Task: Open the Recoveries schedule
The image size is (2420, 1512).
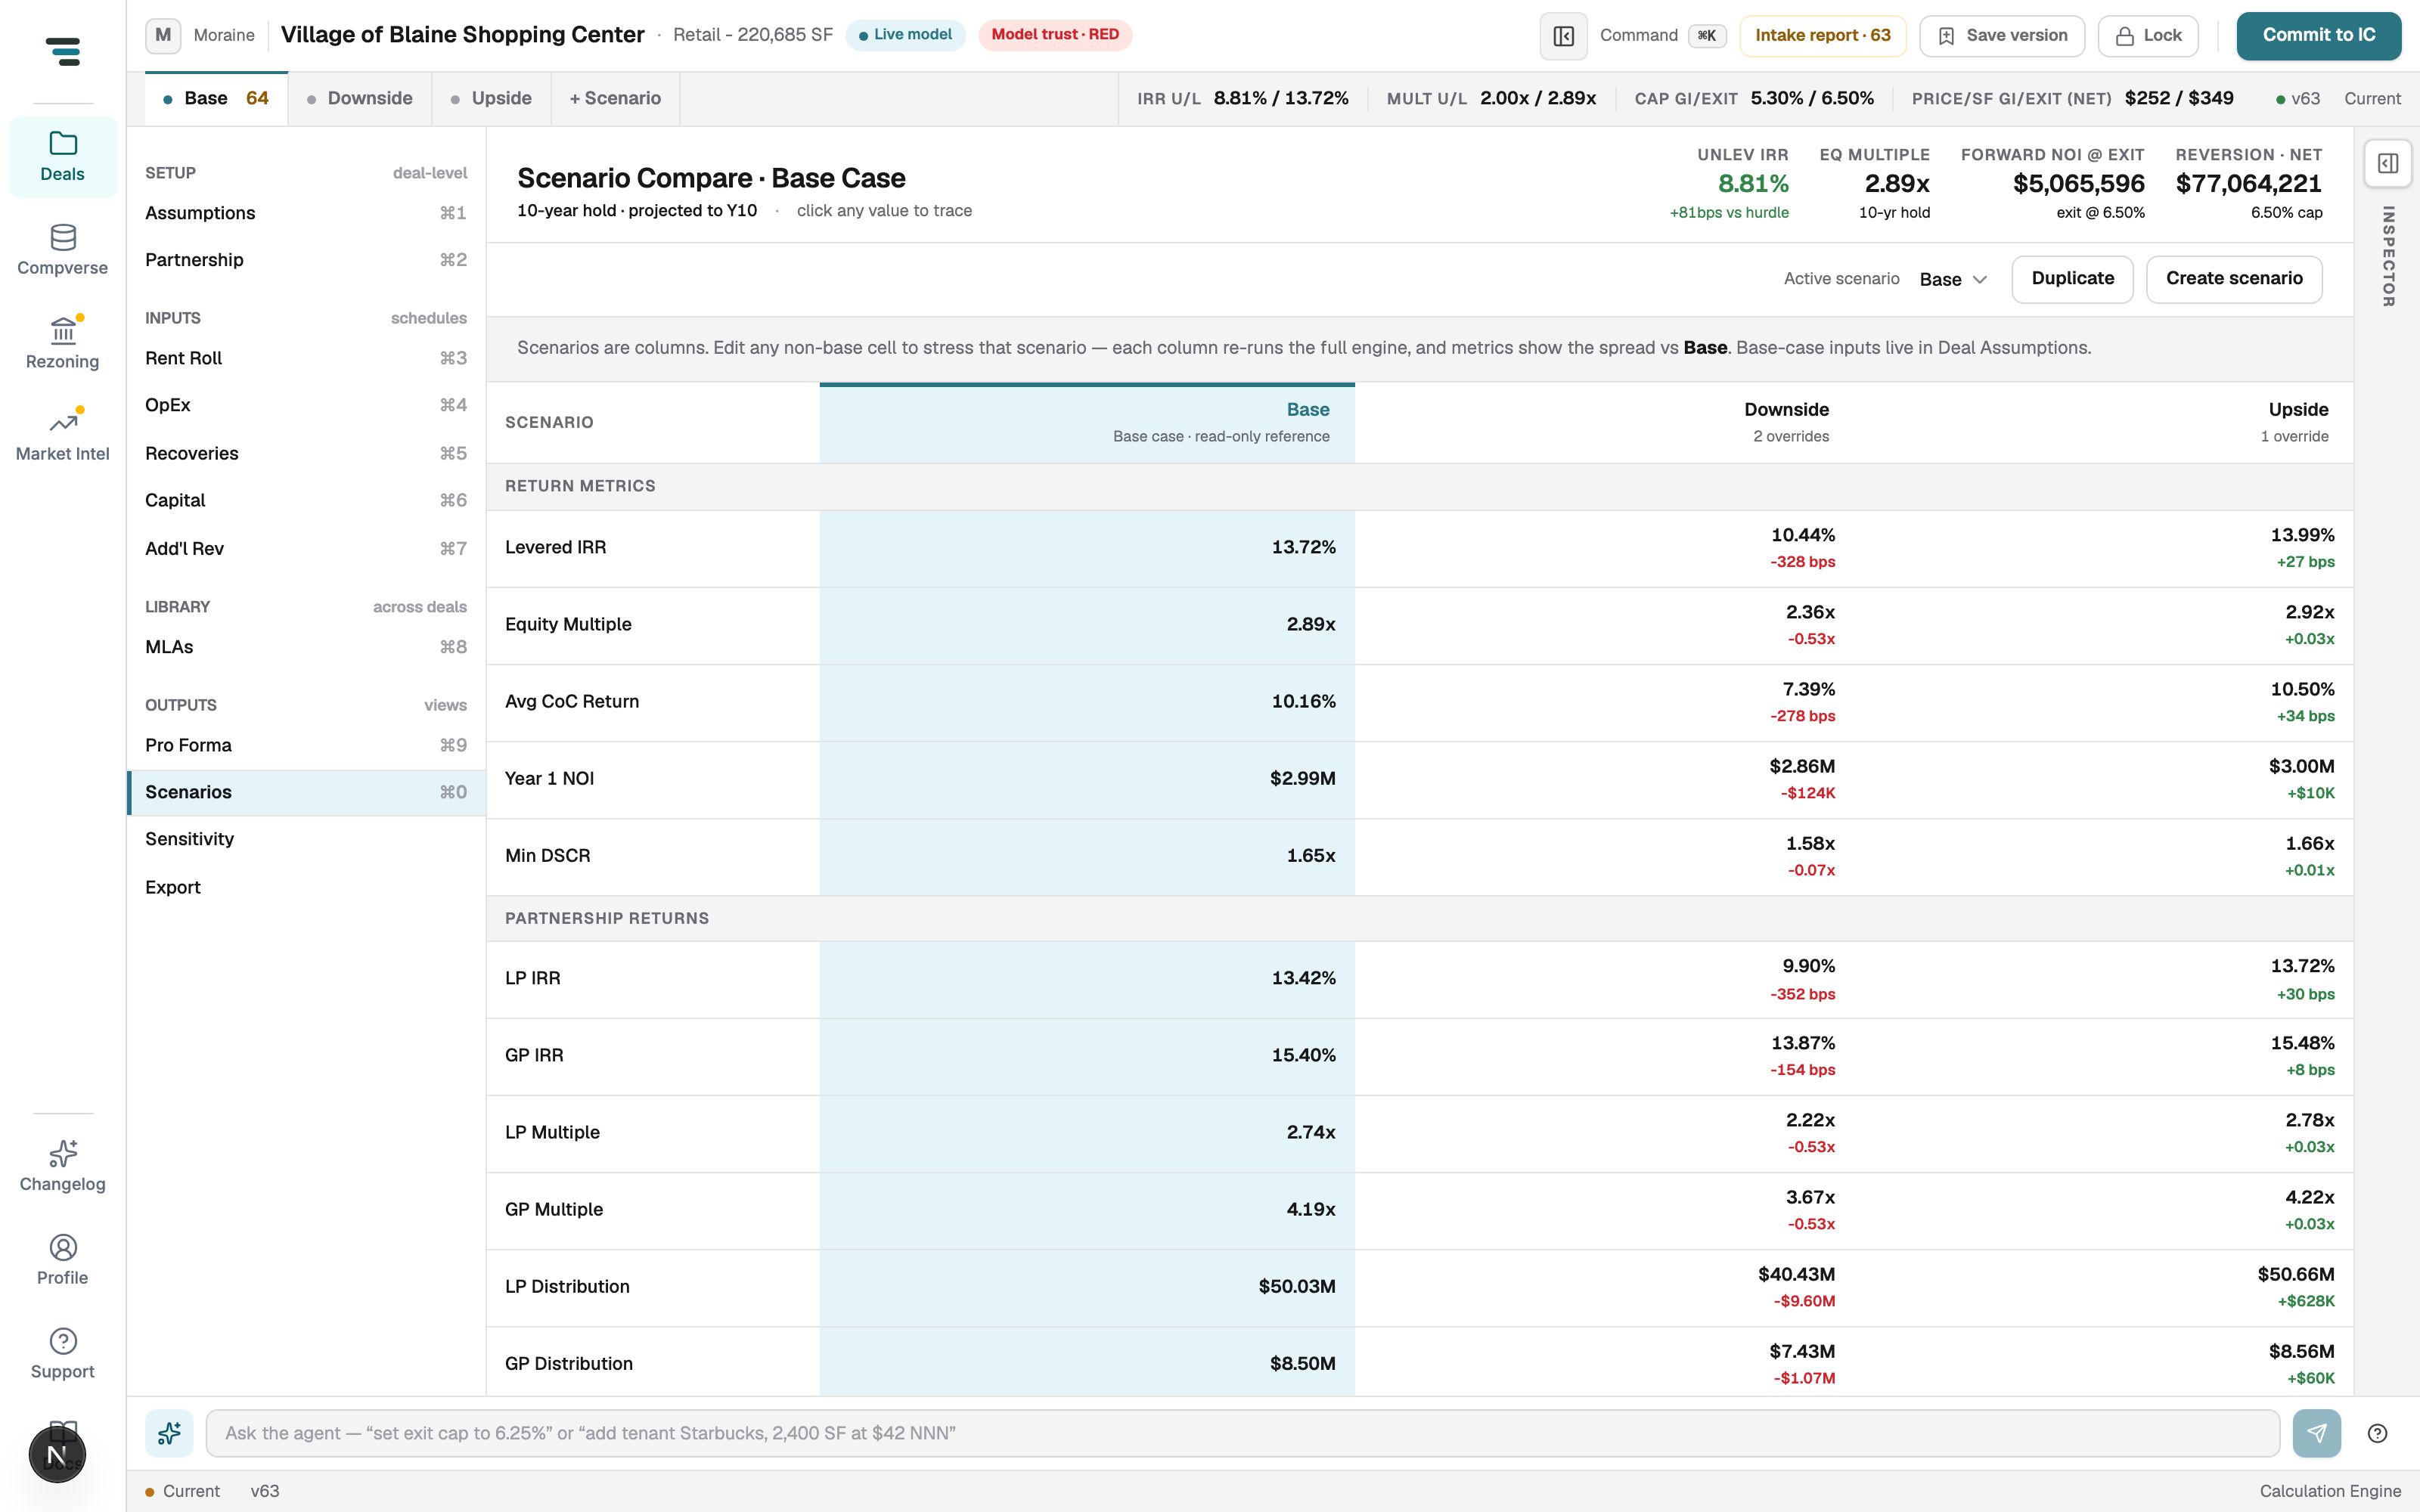Action: click(306, 453)
